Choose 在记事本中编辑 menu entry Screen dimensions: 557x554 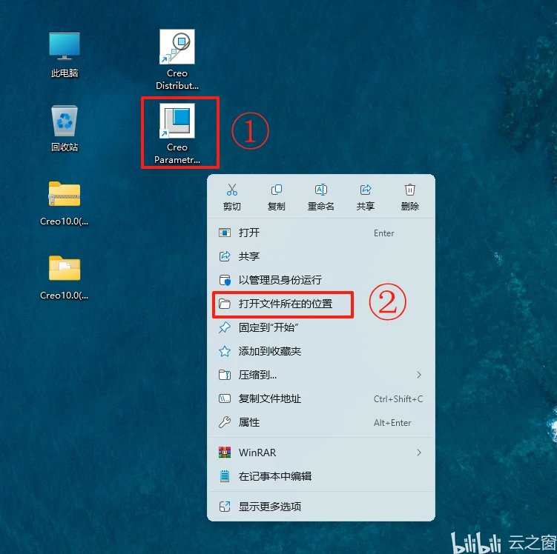click(x=321, y=476)
